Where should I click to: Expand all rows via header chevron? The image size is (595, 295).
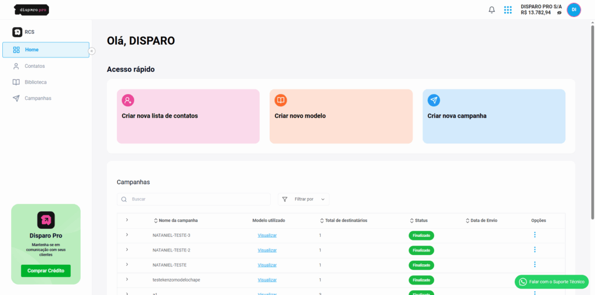point(127,220)
